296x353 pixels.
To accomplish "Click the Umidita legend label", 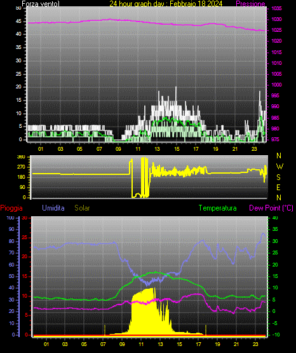I will 53,208.
